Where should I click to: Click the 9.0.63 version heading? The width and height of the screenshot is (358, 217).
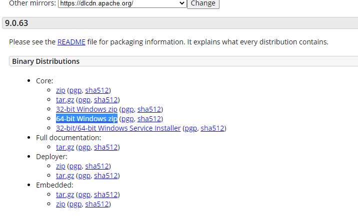tap(16, 23)
